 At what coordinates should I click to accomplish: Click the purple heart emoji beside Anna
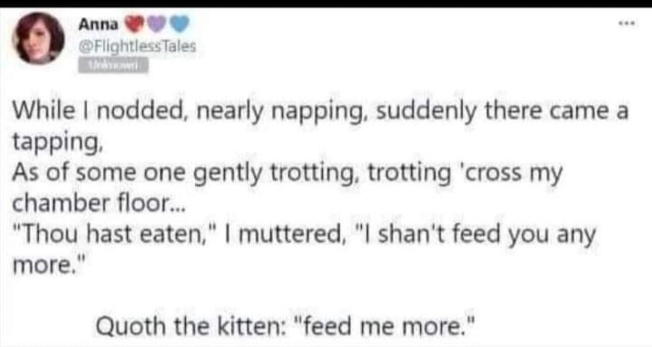[x=156, y=24]
